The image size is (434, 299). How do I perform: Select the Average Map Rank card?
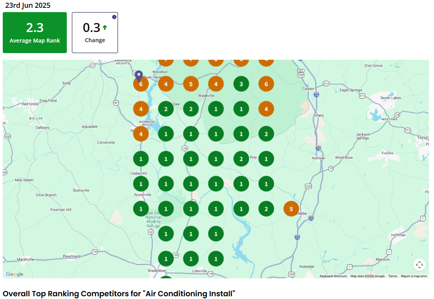pos(34,32)
